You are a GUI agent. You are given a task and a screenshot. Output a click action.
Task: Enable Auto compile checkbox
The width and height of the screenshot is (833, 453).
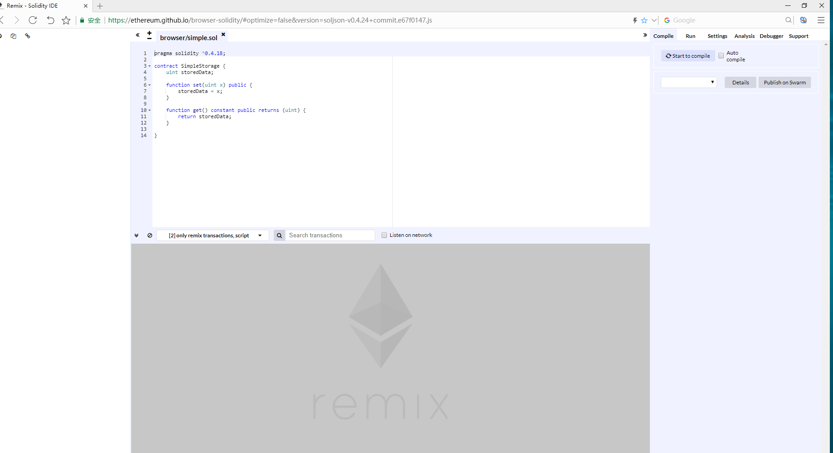point(721,55)
